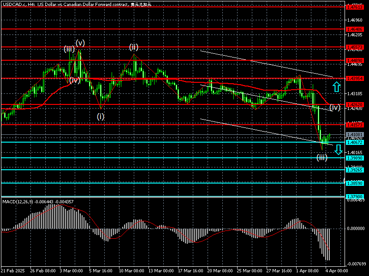The image size is (369, 276).
Task: Click the MACD -0.007699 scale value
Action: click(356, 264)
